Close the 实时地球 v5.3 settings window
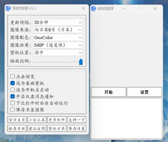168x142 pixels. pos(83,8)
